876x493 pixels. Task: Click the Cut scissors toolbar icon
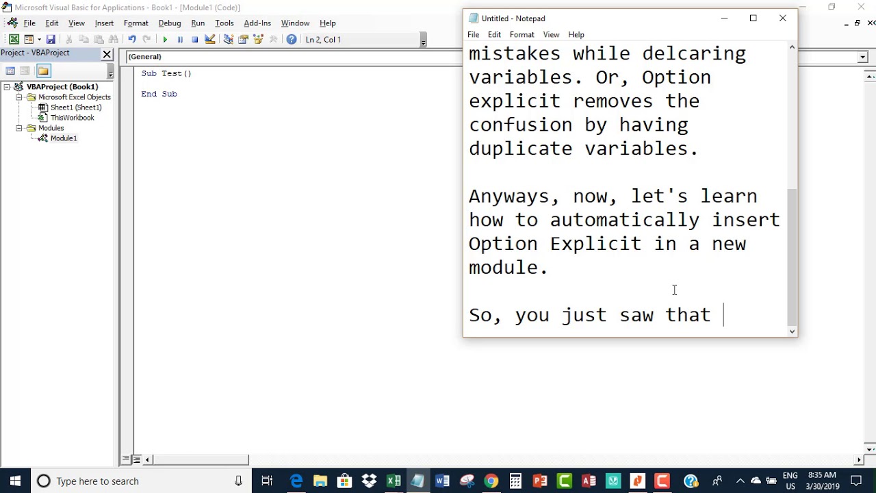tap(68, 40)
